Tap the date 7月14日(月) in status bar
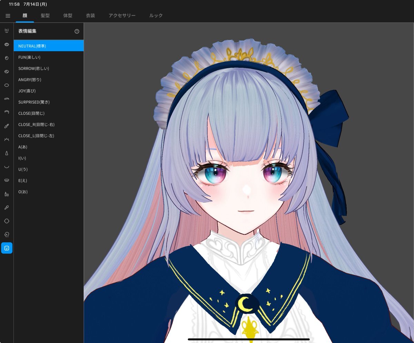The width and height of the screenshot is (414, 343). 36,4
